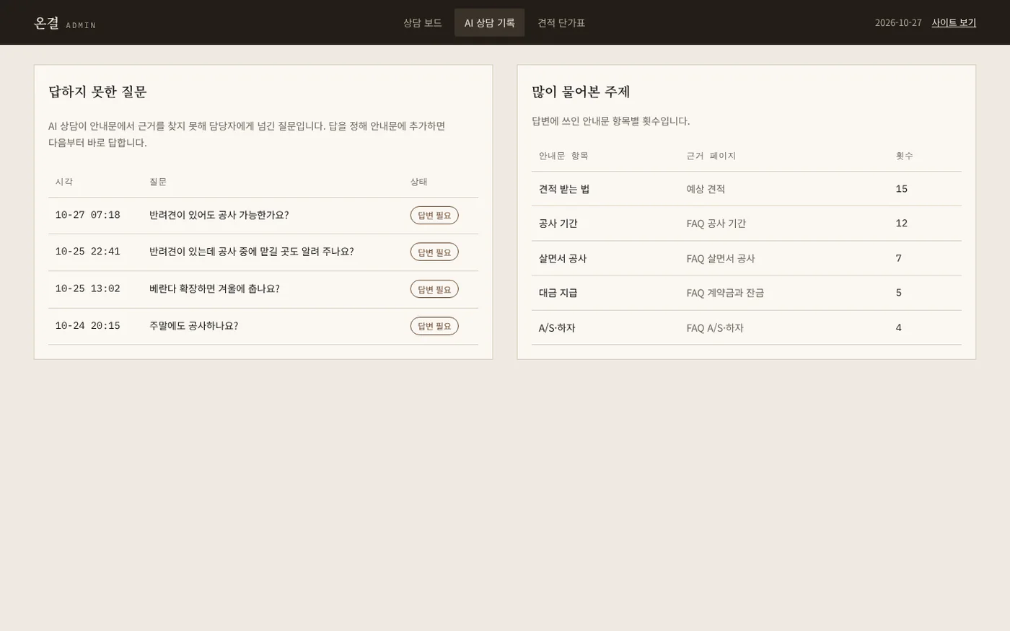The width and height of the screenshot is (1010, 631).
Task: Click the 온결 ADMIN logo
Action: [65, 23]
